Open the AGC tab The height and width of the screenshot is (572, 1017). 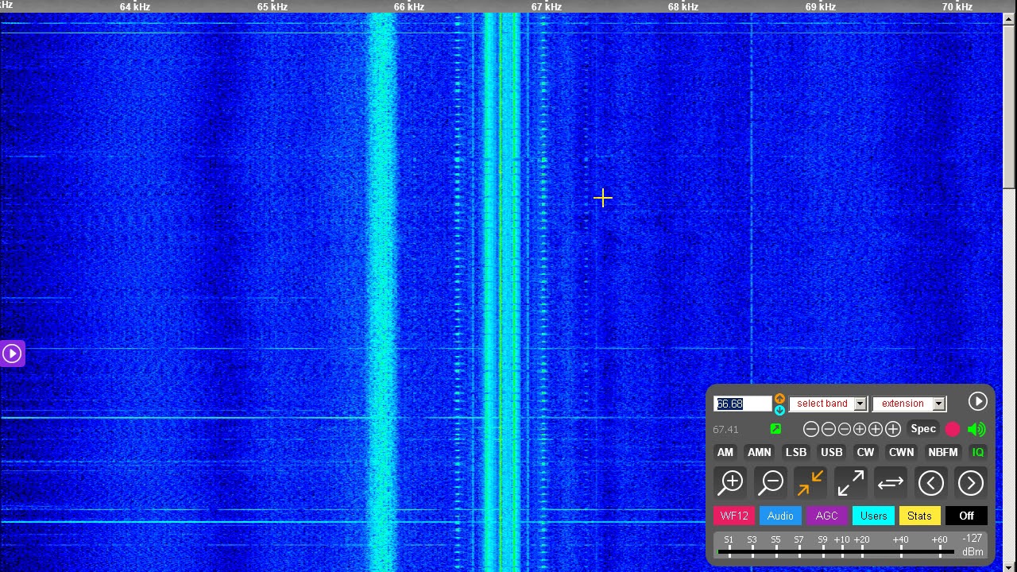click(826, 516)
